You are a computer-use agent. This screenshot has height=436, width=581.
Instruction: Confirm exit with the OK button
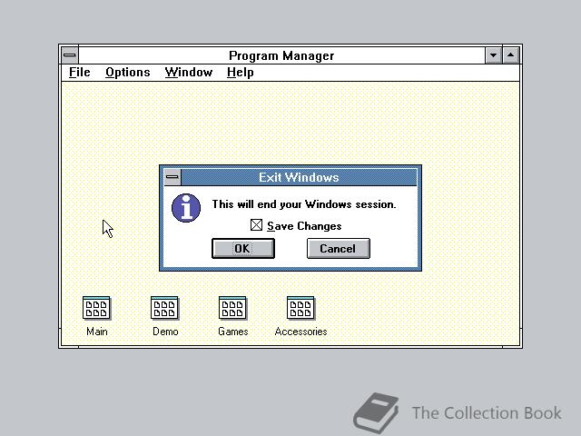243,248
